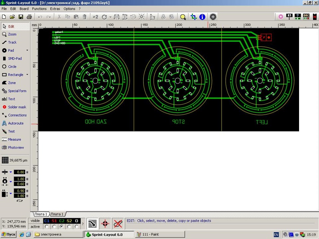
Task: Select the SMD-Pad tool
Action: tap(15, 58)
